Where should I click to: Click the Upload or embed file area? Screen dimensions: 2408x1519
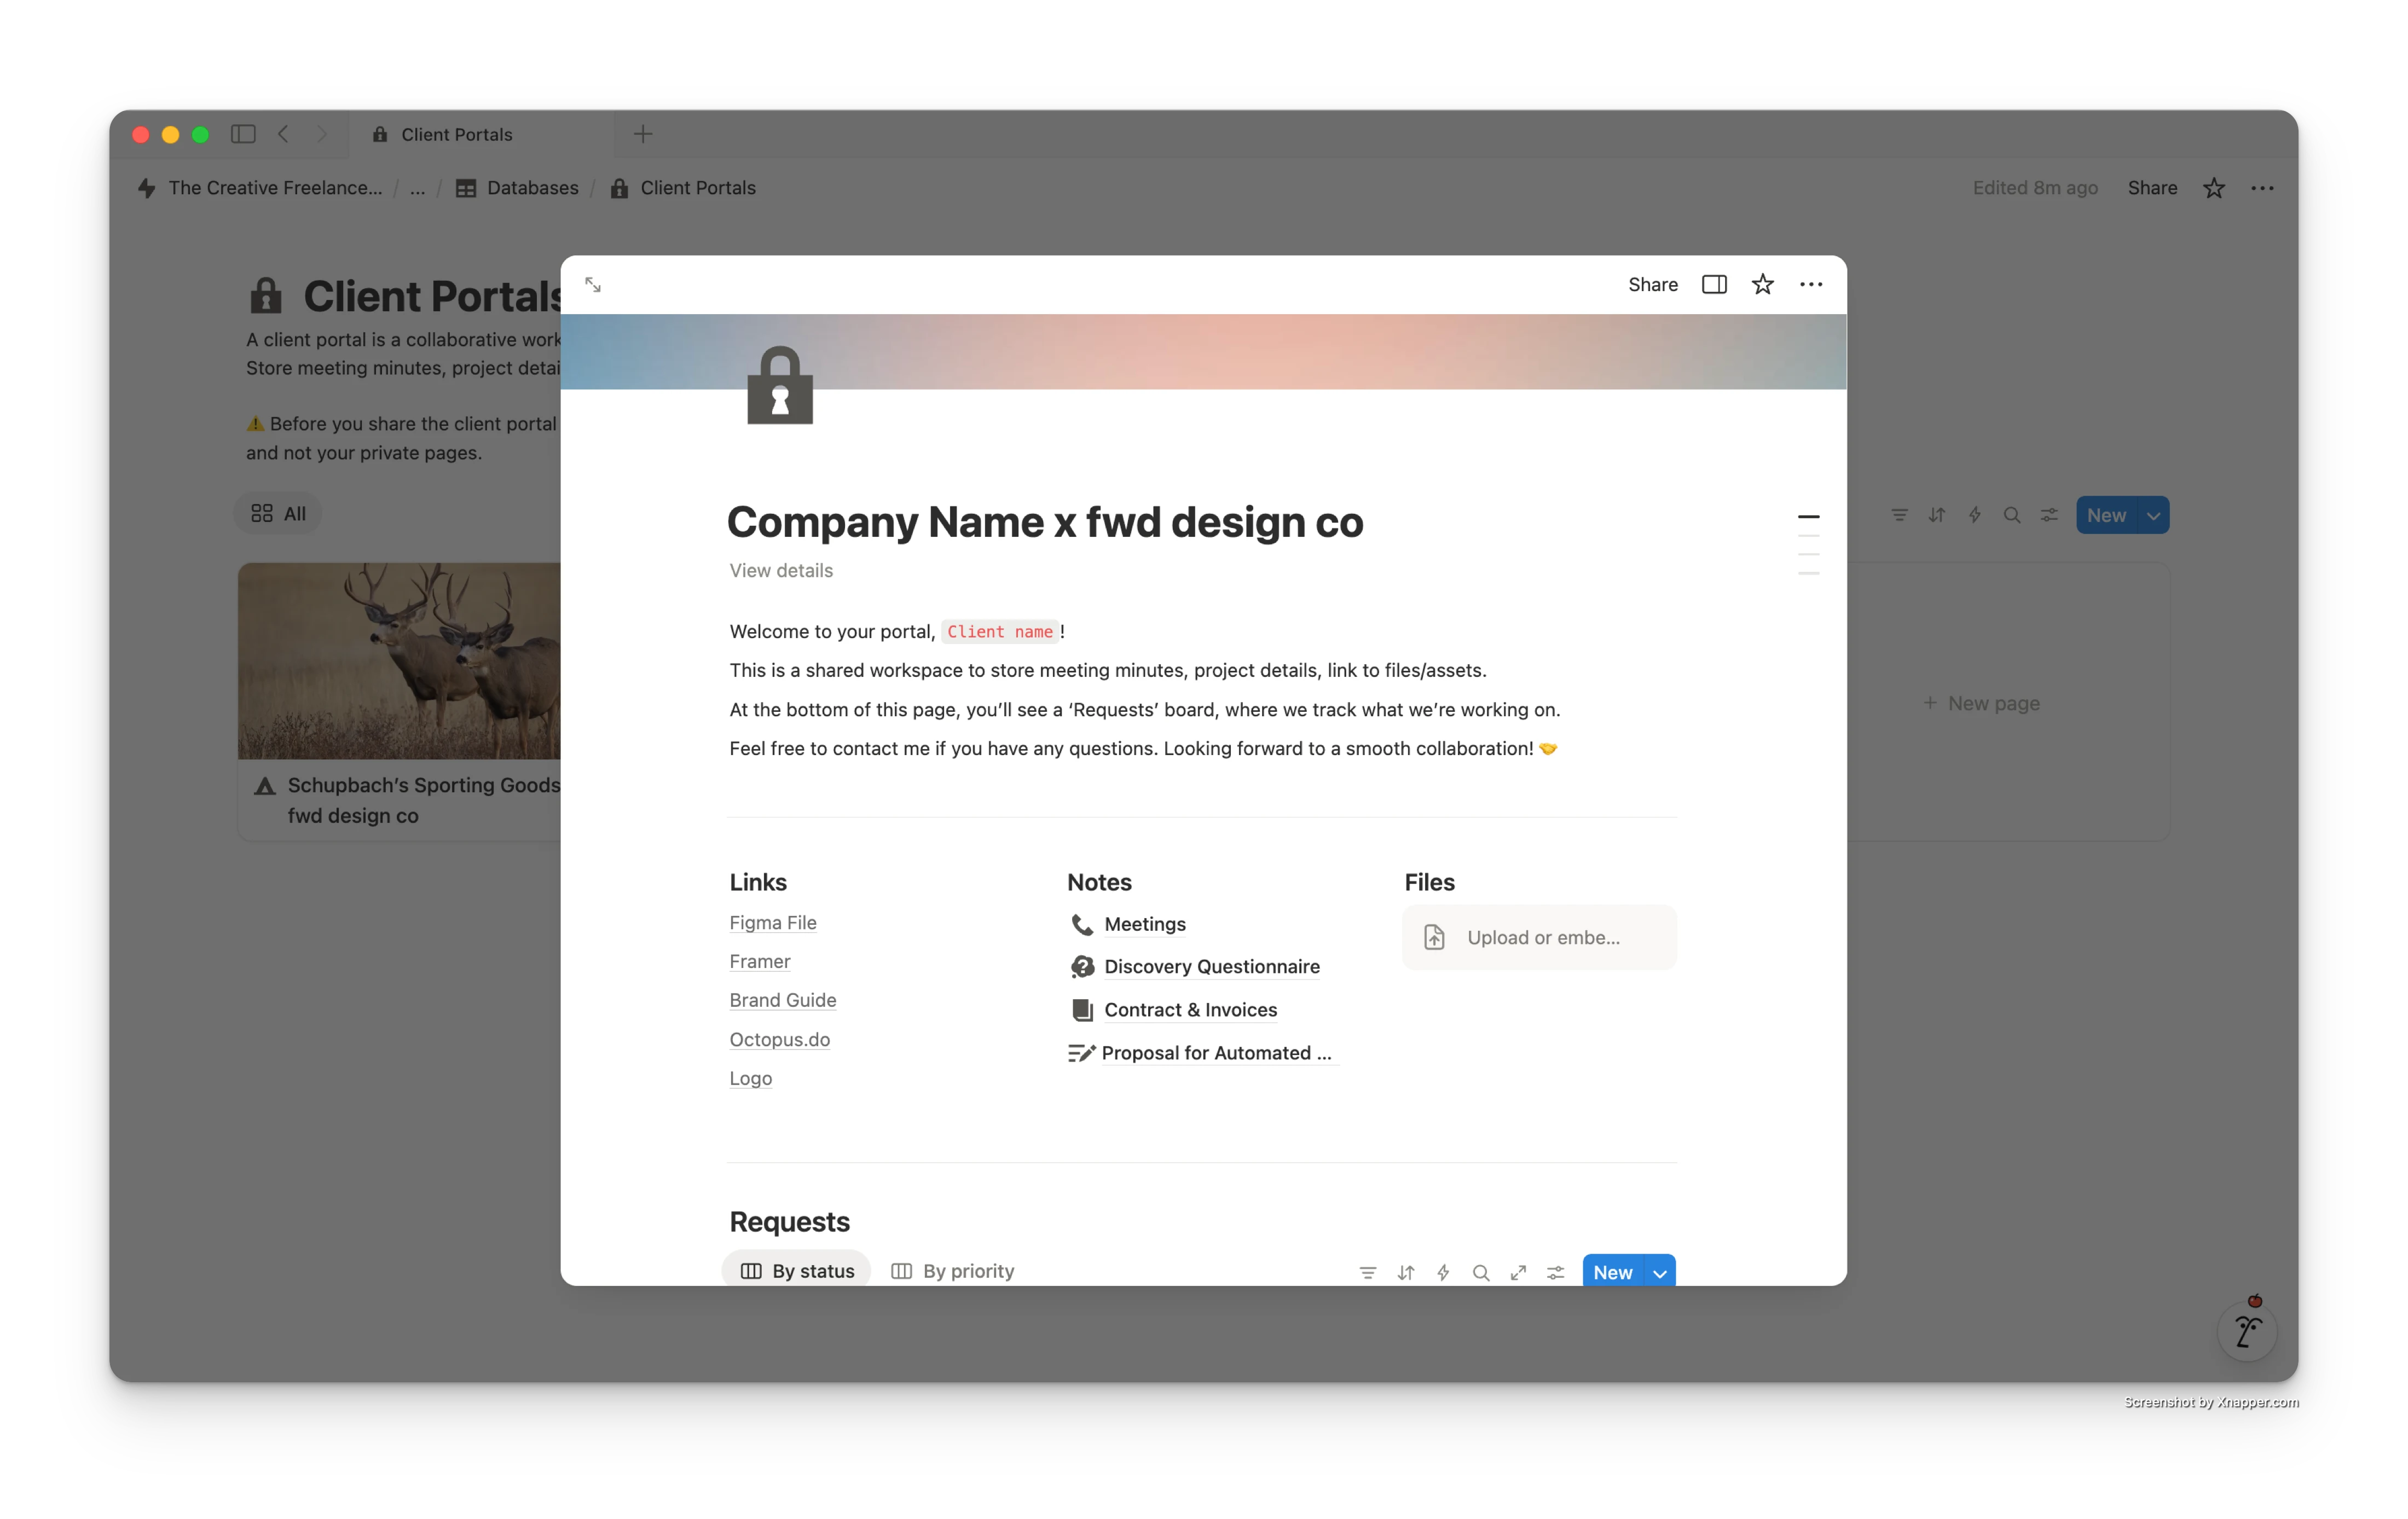tap(1539, 937)
